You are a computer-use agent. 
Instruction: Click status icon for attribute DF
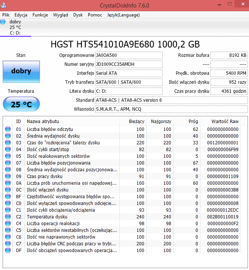(8, 250)
